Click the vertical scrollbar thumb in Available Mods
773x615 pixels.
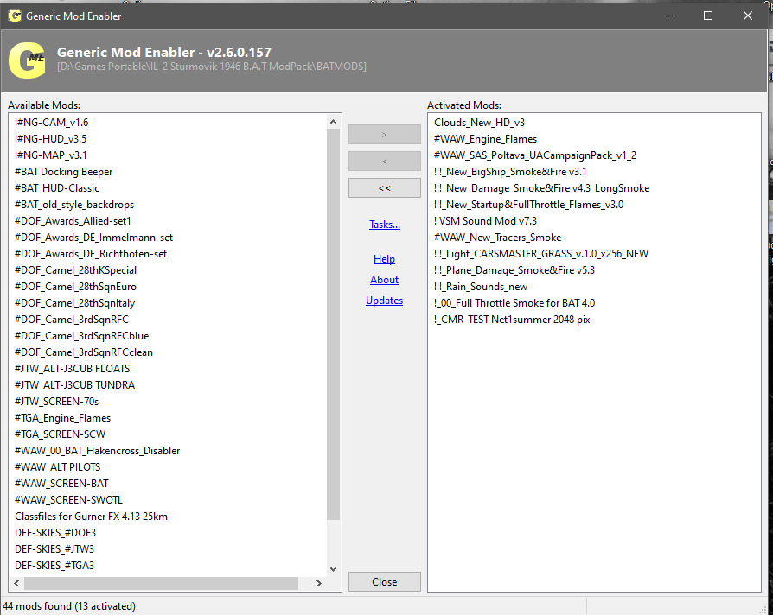[333, 325]
